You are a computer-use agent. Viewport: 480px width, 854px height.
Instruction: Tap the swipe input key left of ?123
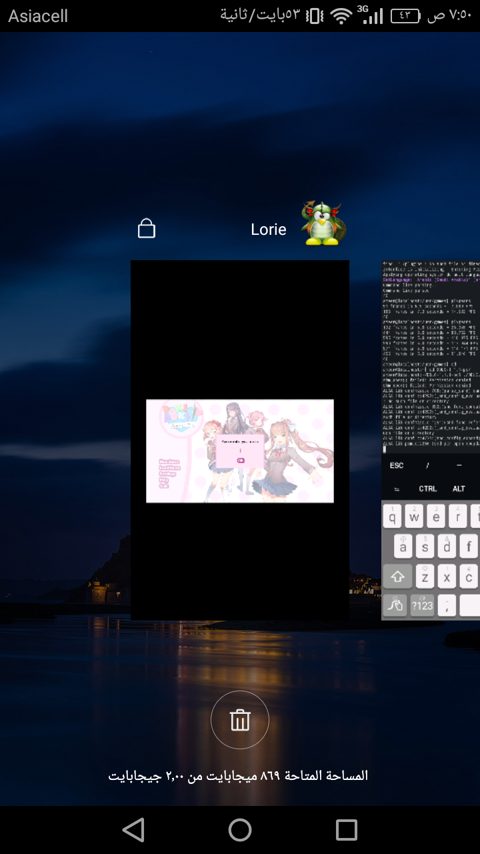395,606
